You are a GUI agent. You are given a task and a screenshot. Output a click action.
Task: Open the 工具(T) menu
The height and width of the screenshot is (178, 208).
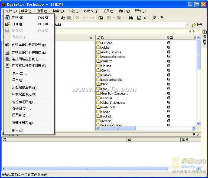pyautogui.click(x=109, y=11)
